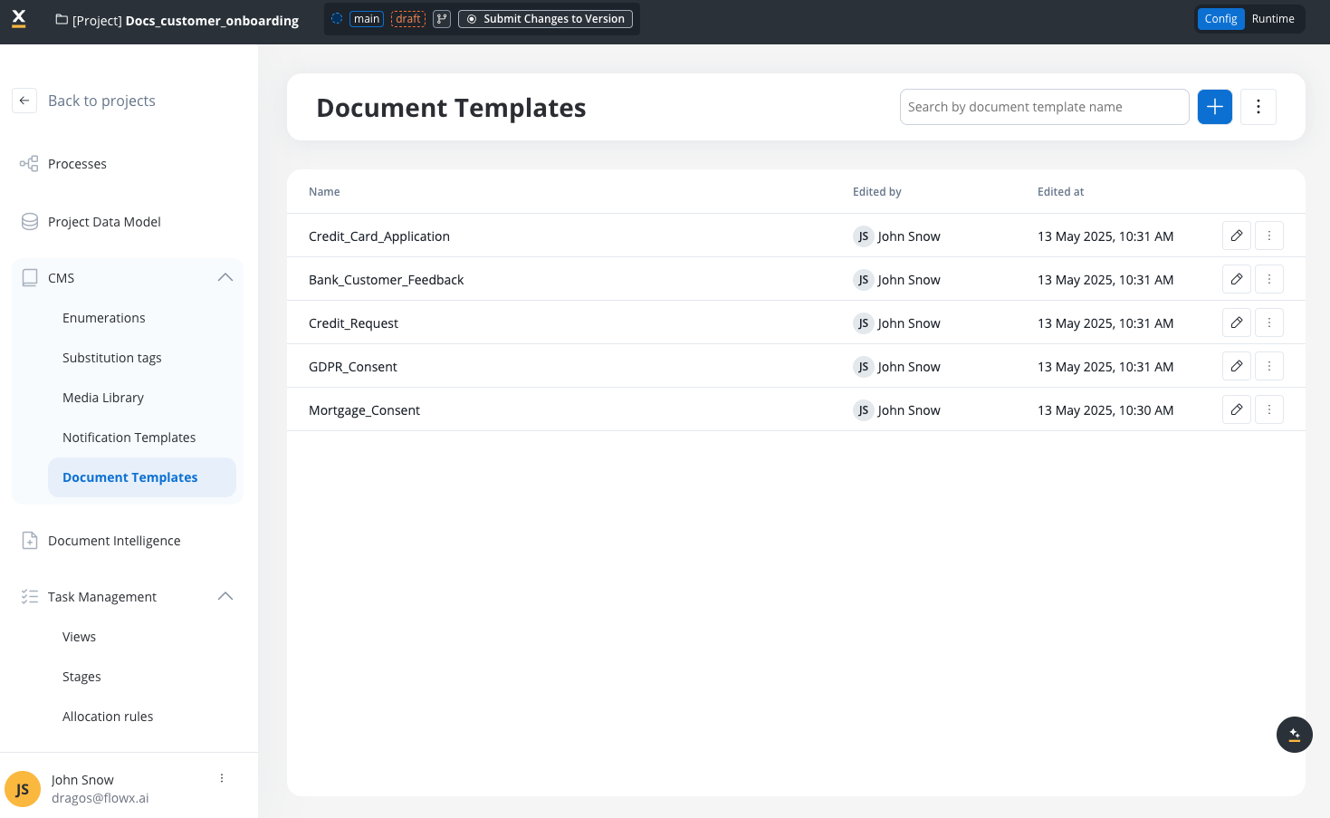Edit Credit_Request with pencil icon
This screenshot has height=818, width=1330.
(1237, 322)
